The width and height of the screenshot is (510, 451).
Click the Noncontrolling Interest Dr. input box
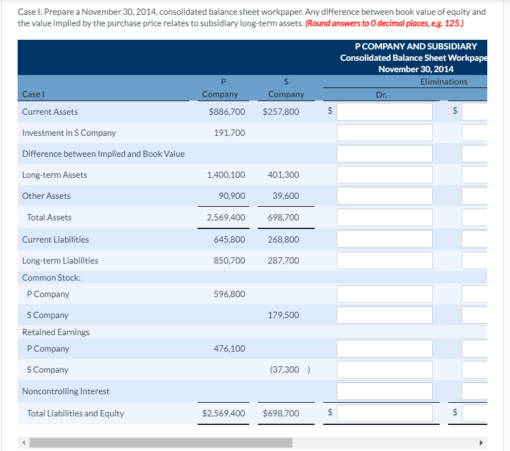click(x=384, y=391)
